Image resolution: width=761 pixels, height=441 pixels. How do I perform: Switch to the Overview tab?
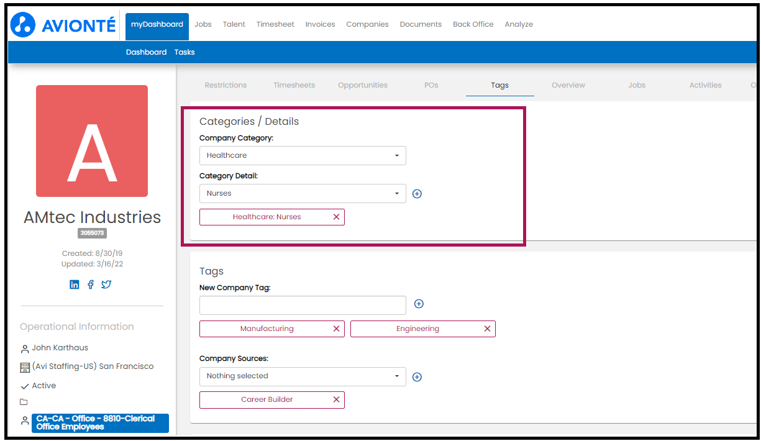568,85
